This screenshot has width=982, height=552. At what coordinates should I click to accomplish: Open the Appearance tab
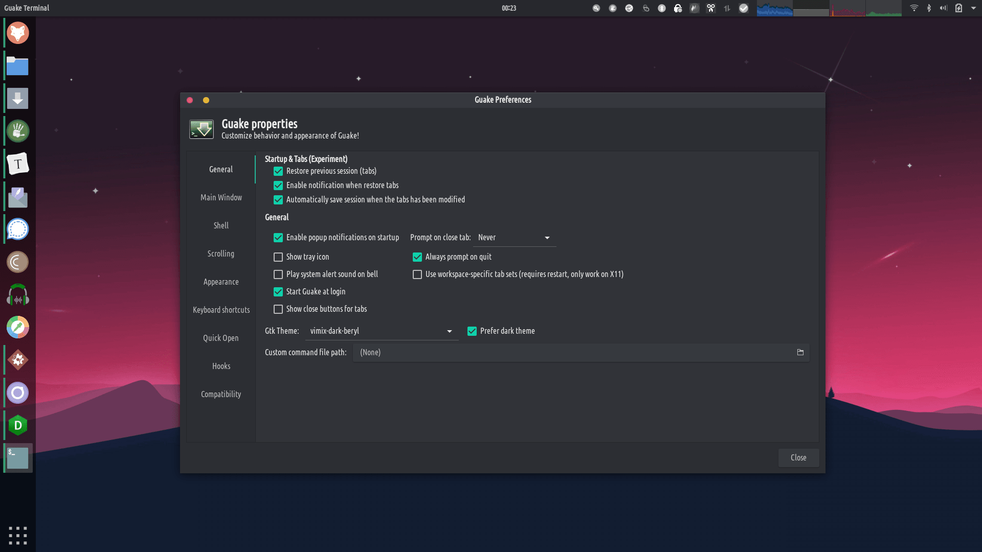point(221,282)
